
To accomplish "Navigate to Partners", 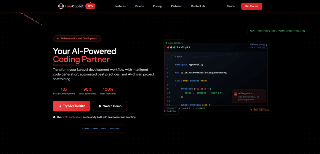I will (x=176, y=6).
